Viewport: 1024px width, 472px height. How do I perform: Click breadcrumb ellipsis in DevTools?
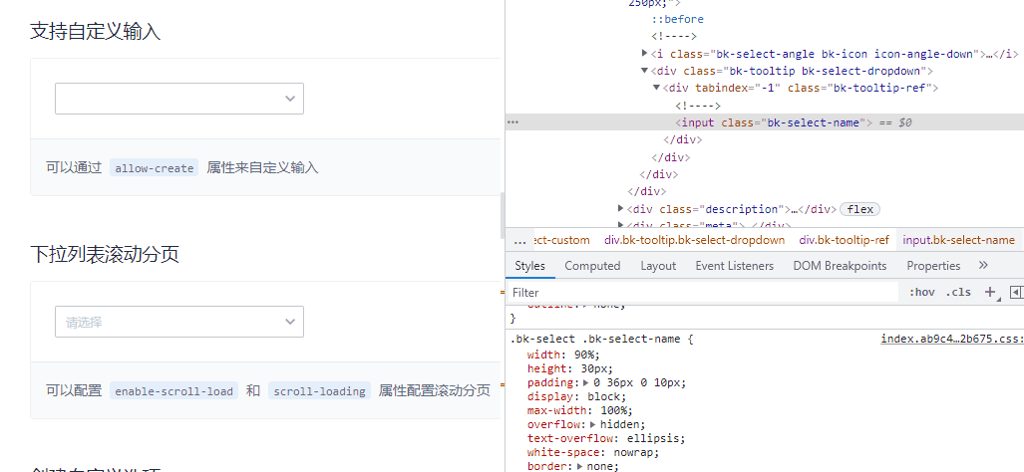pyautogui.click(x=519, y=241)
